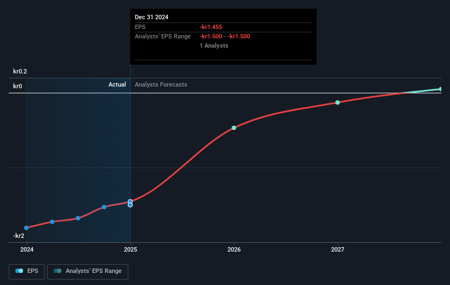Screen dimensions: 450x285
Task: Click the 2024 x-axis label
Action: pyautogui.click(x=27, y=249)
